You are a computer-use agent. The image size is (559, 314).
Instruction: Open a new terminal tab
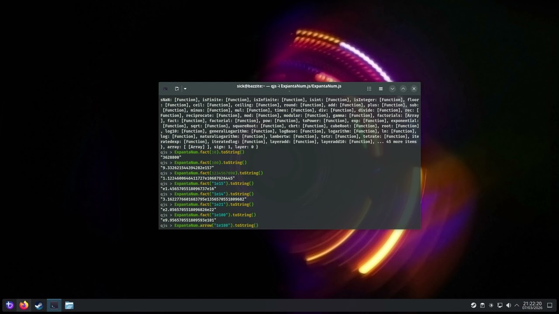177,89
